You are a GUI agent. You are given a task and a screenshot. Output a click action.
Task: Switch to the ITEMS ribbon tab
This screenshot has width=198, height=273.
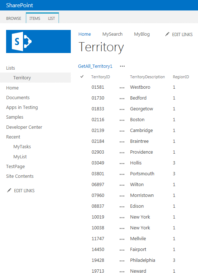pos(35,18)
